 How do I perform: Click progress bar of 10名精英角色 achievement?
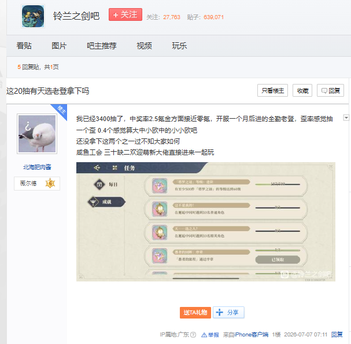pos(278,231)
